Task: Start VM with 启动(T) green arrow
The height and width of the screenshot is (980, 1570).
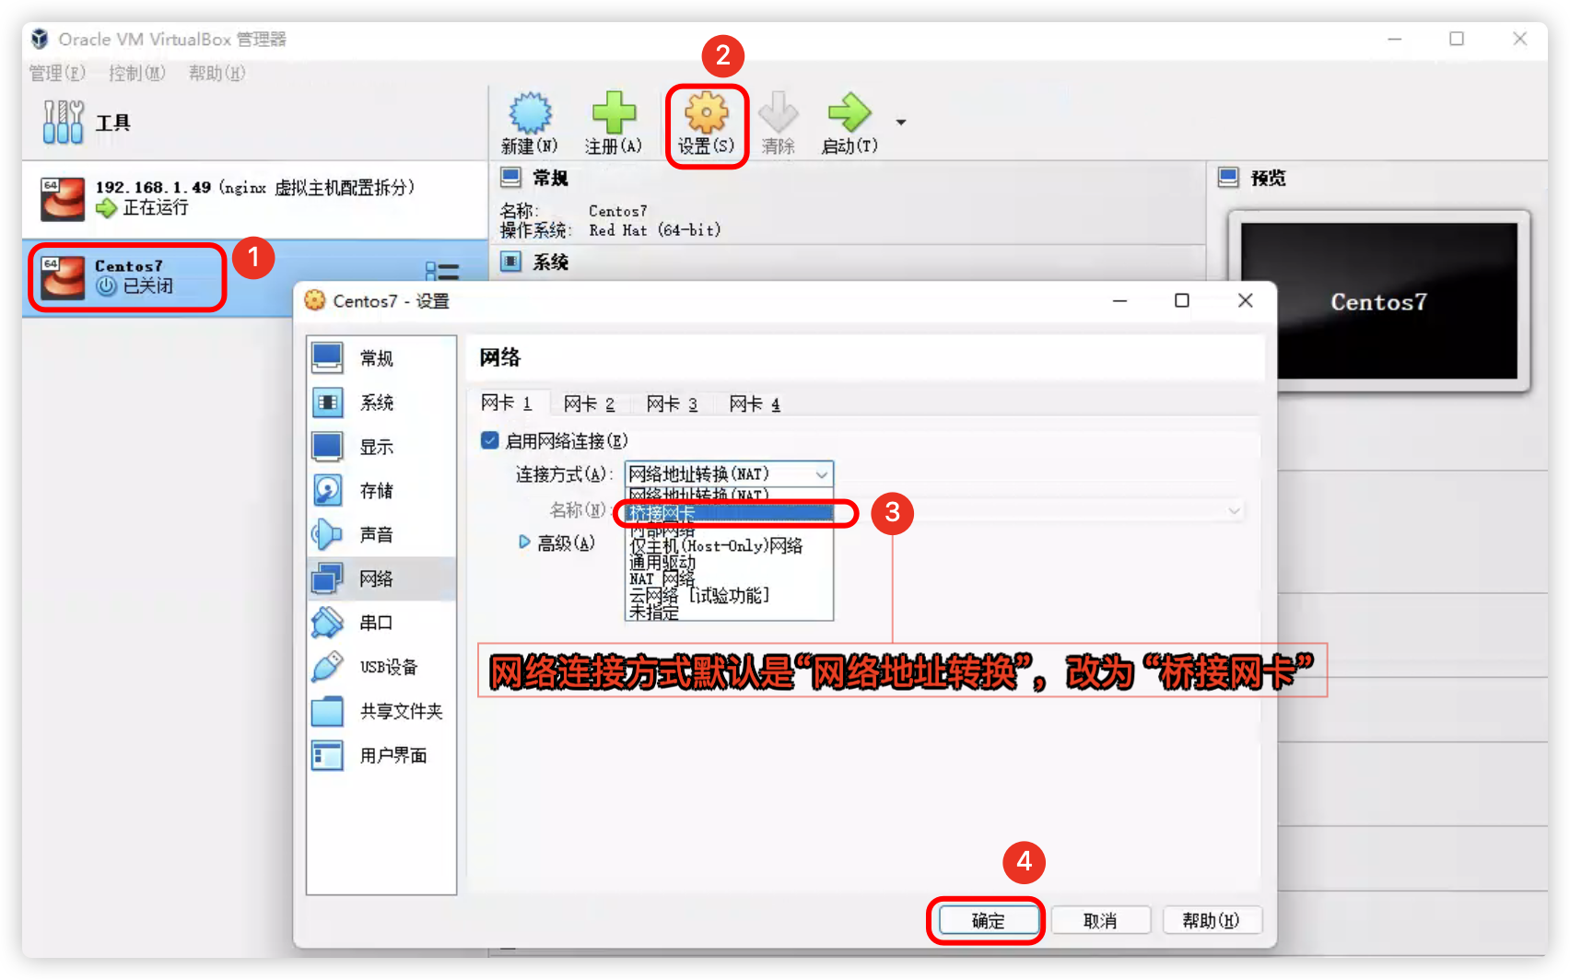Action: tap(849, 113)
